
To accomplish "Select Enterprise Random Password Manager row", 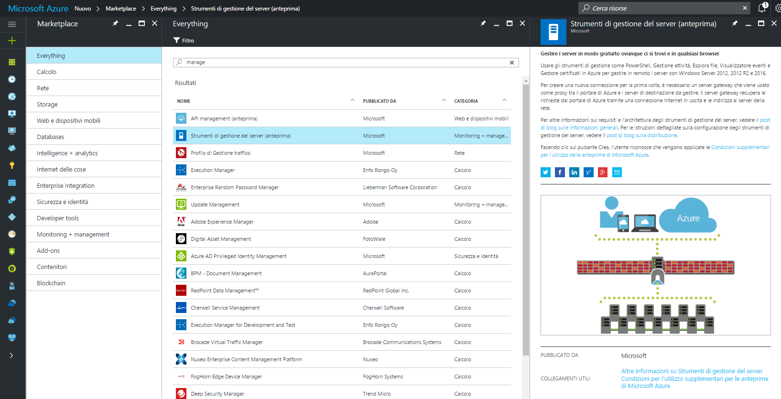I will 342,187.
